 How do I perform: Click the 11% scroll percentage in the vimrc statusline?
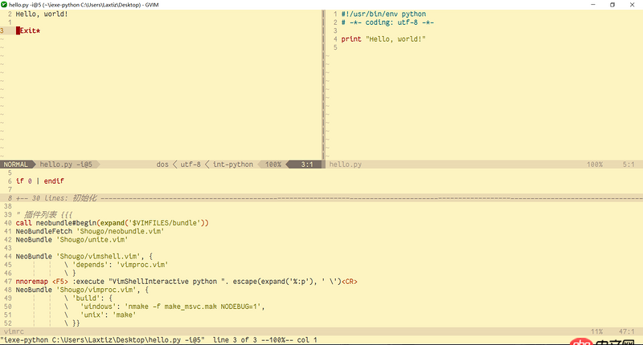596,331
